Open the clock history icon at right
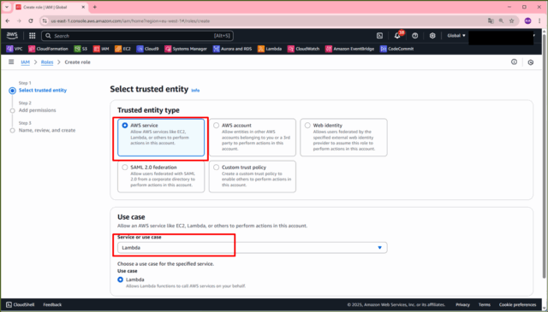Screen dimensions: 548x312 [531, 62]
